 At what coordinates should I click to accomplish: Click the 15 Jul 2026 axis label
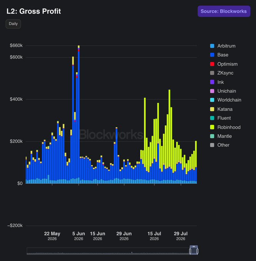pos(154,236)
